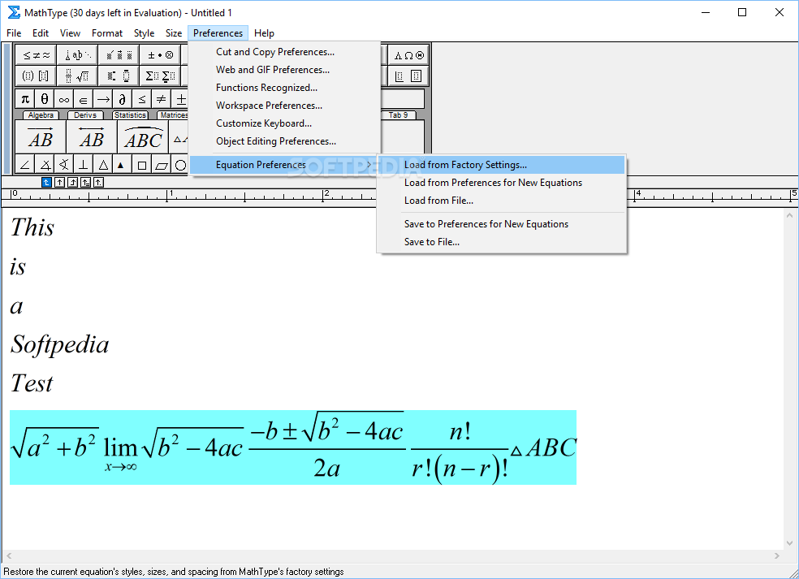Insert the measured angle symbol
The width and height of the screenshot is (799, 579).
(x=45, y=165)
